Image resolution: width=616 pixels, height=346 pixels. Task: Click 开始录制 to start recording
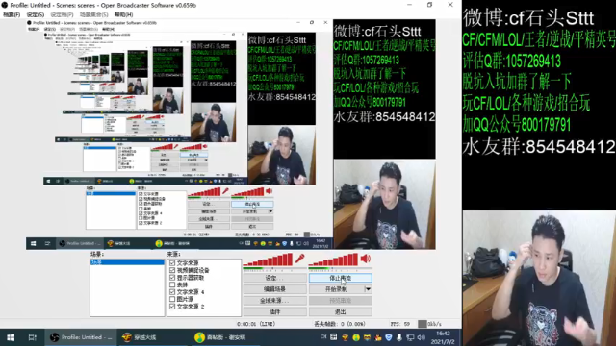337,289
